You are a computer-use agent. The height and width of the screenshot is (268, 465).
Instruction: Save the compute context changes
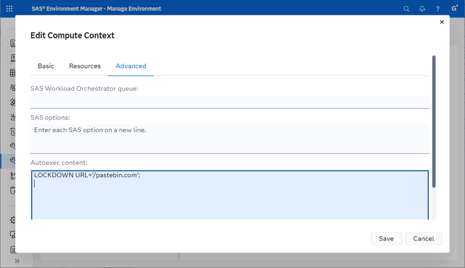pos(386,239)
